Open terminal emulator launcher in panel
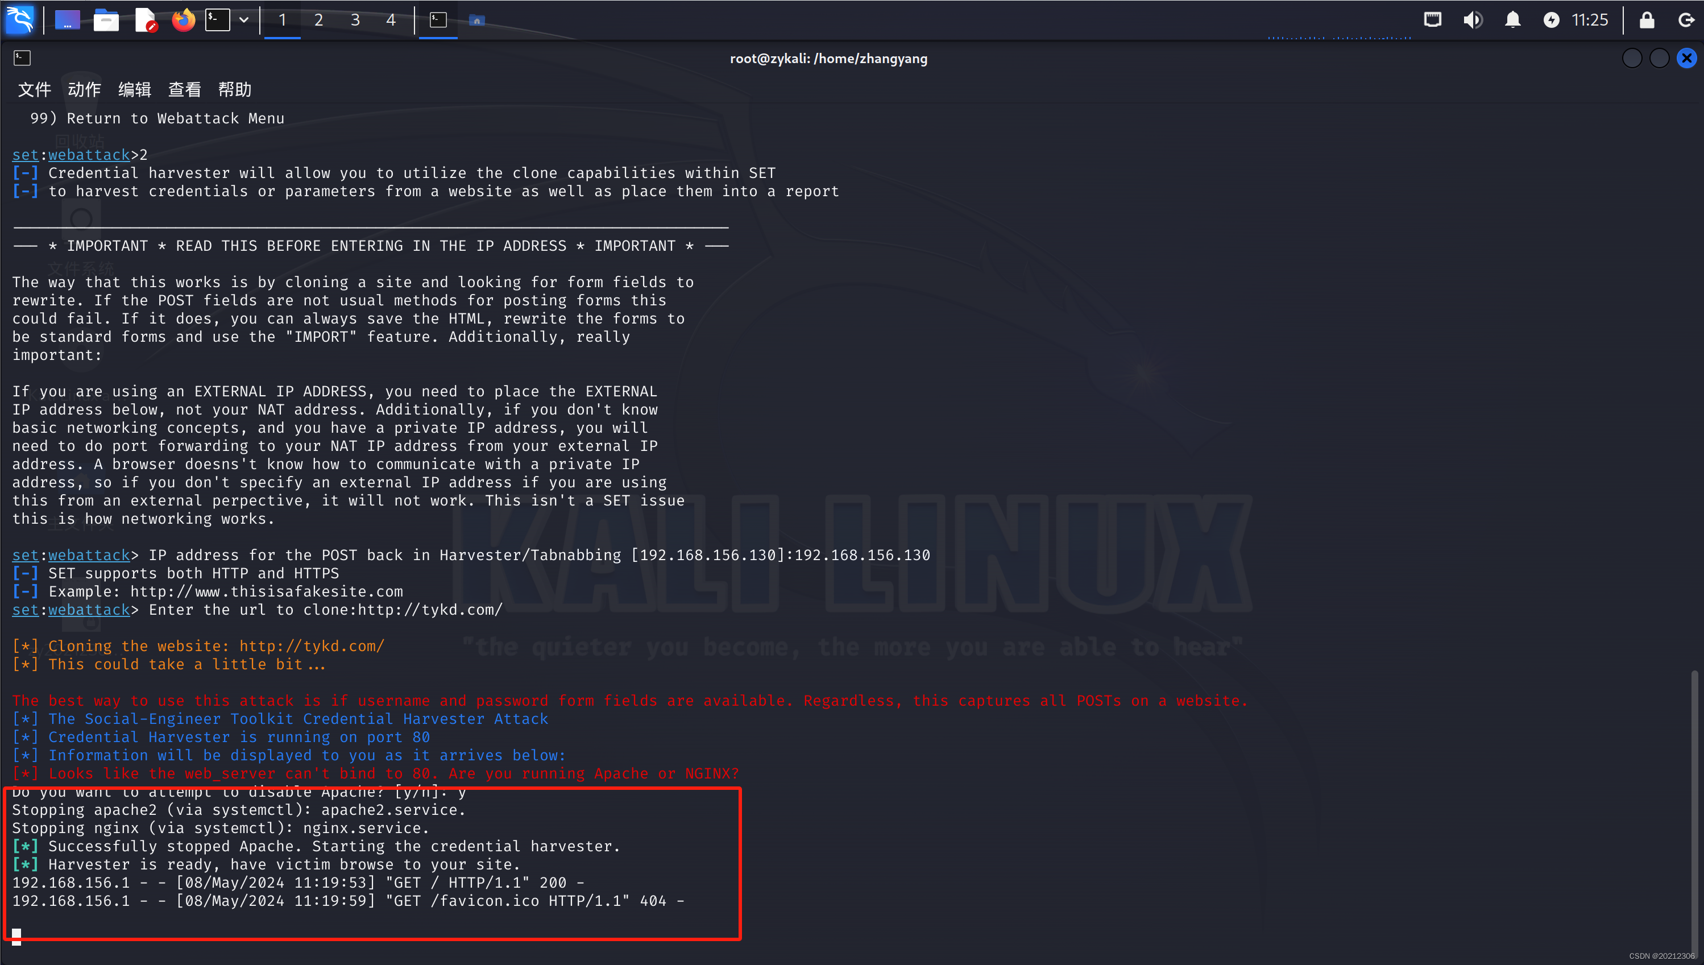The width and height of the screenshot is (1704, 965). [217, 20]
